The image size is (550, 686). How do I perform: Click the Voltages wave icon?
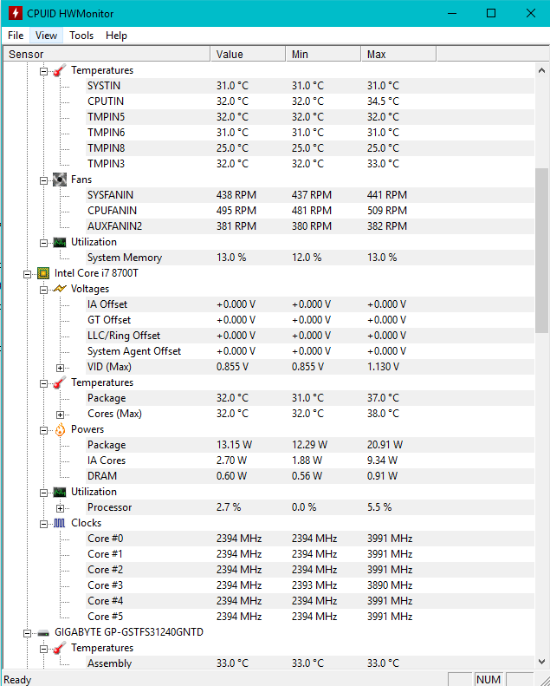tap(60, 289)
